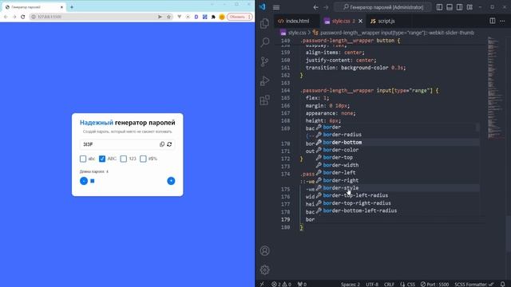Image resolution: width=511 pixels, height=287 pixels.
Task: Open the Run and Debug view
Action: pos(264,81)
